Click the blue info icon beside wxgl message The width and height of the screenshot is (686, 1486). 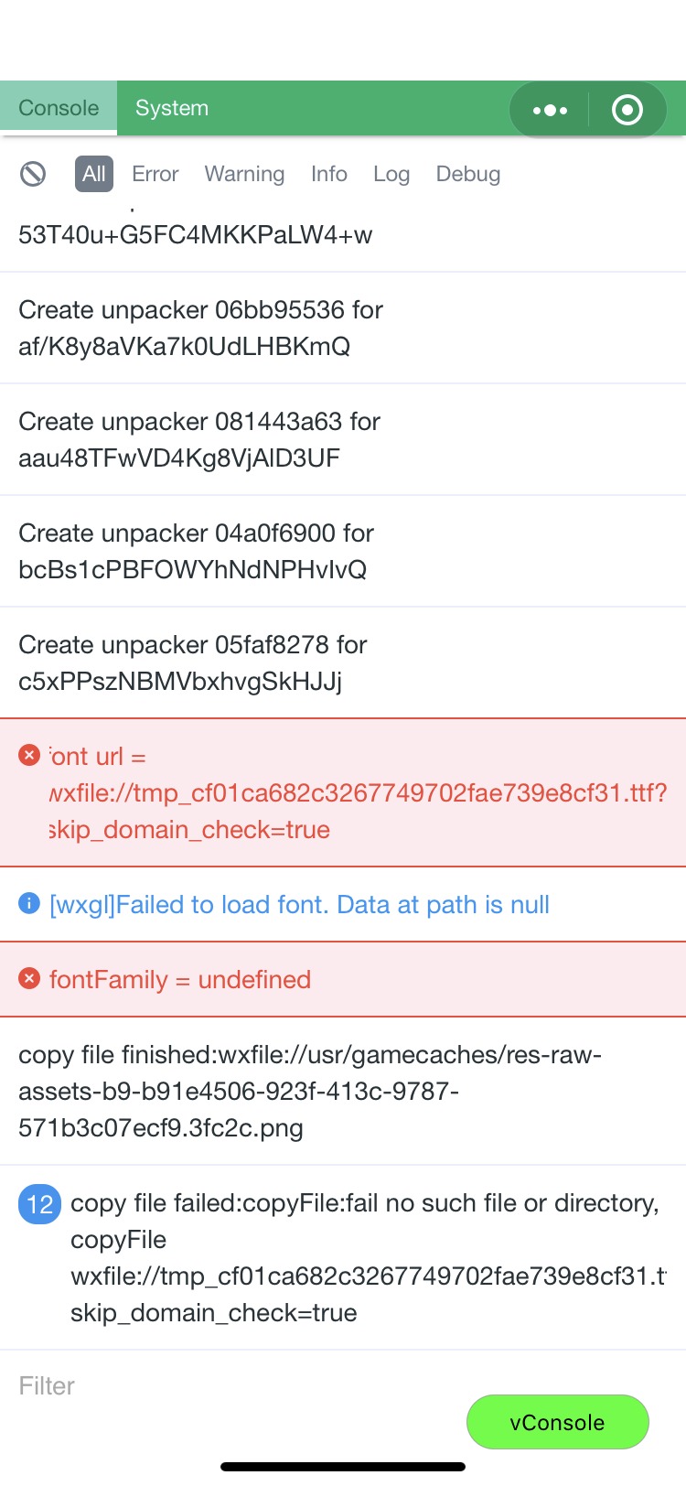(x=29, y=904)
